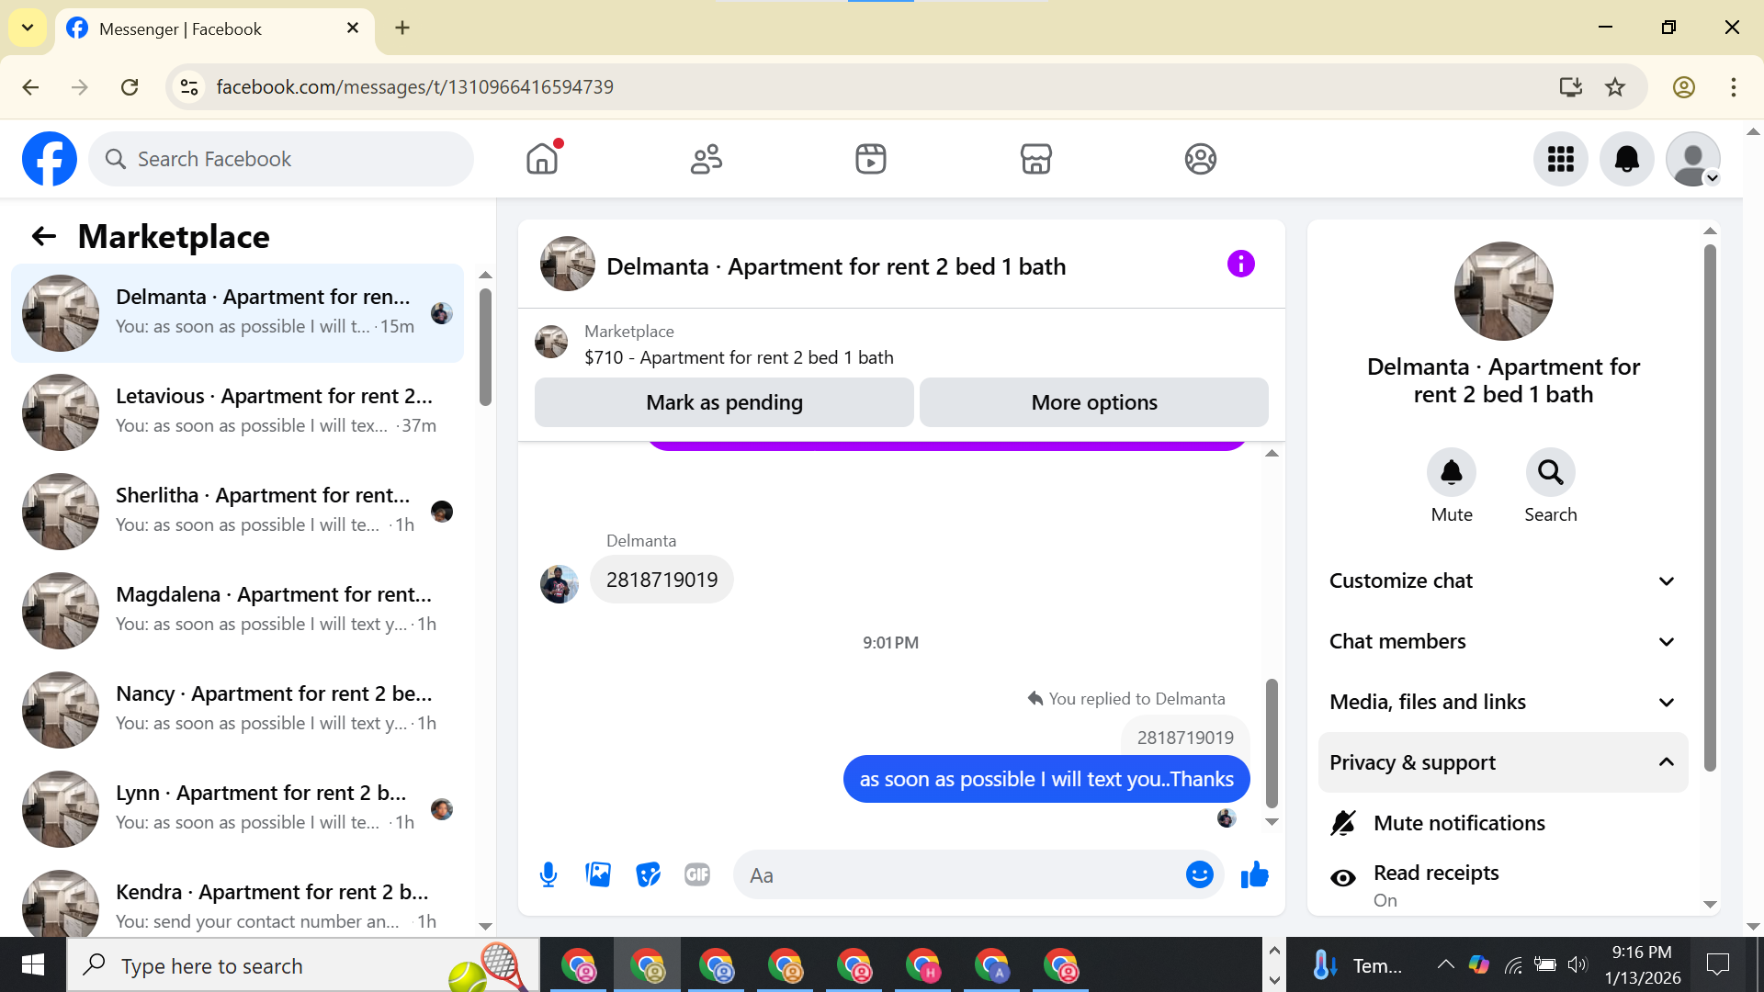Click the purple conversation info icon

[x=1240, y=265]
